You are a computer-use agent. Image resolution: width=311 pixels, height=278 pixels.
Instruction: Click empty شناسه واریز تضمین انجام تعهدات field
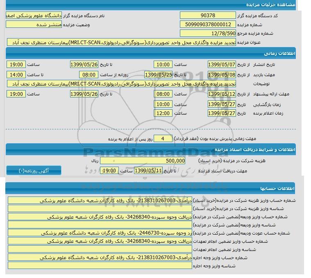click(x=100, y=249)
